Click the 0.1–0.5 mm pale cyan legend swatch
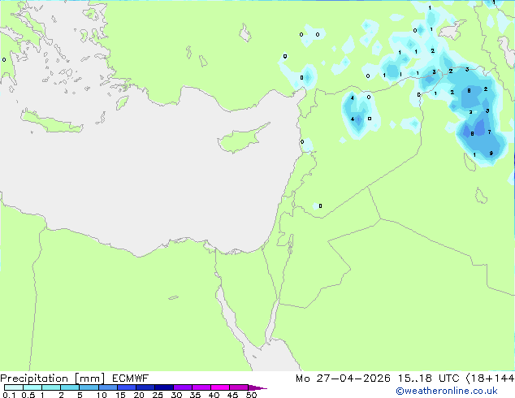This screenshot has width=515, height=398. pos(14,387)
